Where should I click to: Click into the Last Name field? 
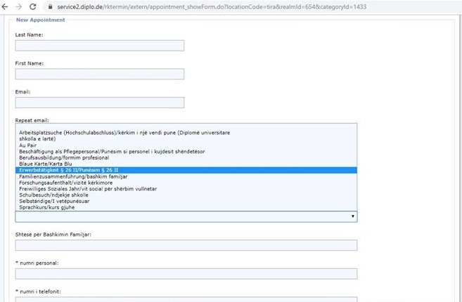point(100,46)
